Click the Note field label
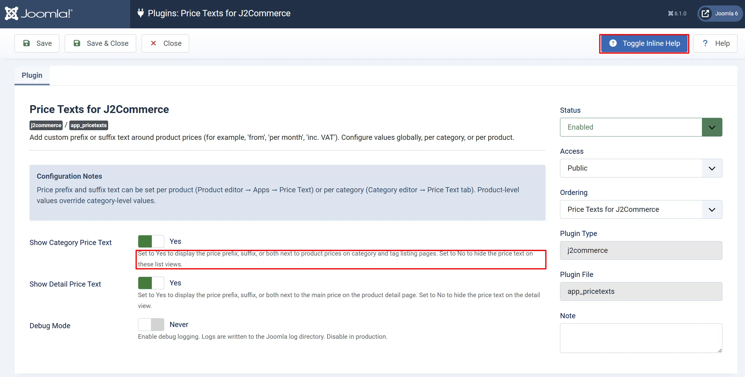Screen dimensions: 745x377 (568, 316)
